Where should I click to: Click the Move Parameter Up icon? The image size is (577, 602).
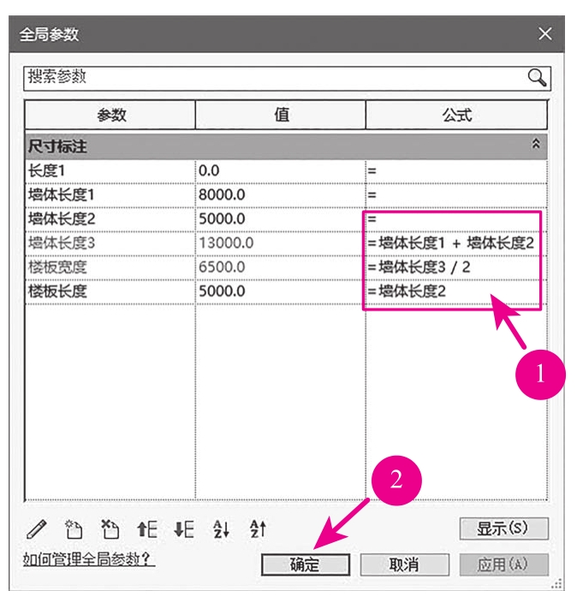click(x=146, y=529)
